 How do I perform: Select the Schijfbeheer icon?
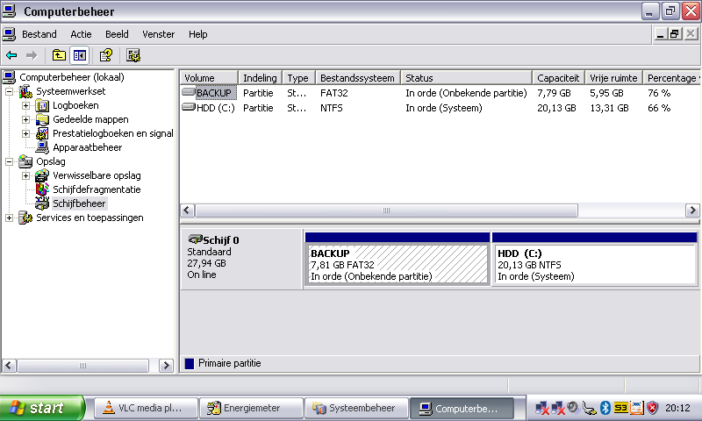point(42,203)
